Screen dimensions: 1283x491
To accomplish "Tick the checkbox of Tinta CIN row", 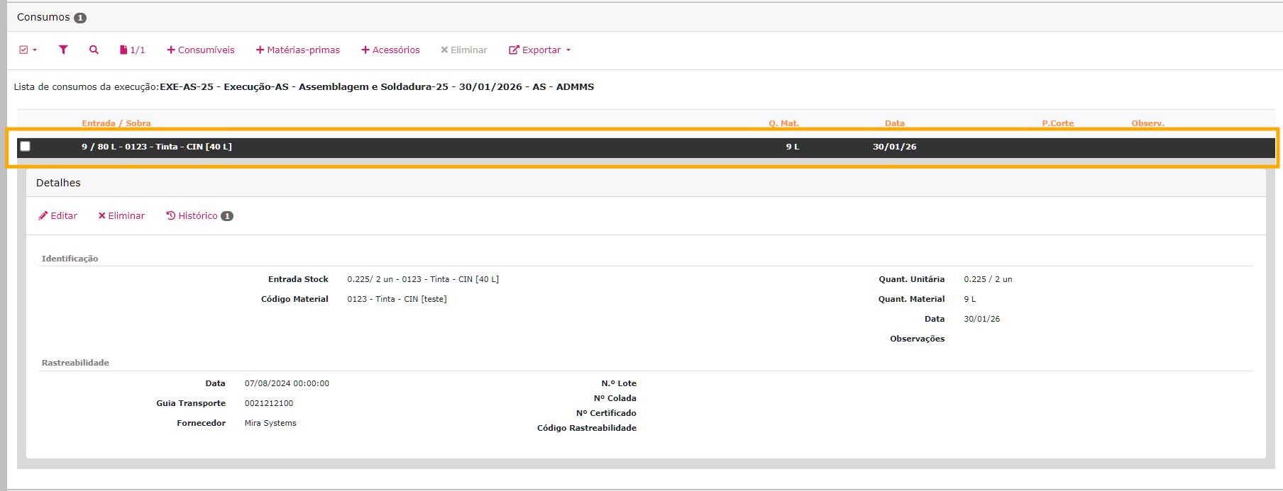I will click(26, 146).
